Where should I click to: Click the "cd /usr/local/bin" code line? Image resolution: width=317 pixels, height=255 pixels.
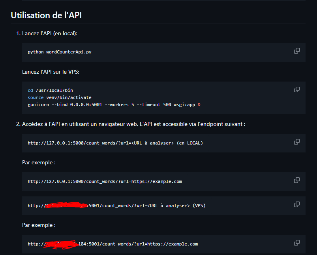50,90
